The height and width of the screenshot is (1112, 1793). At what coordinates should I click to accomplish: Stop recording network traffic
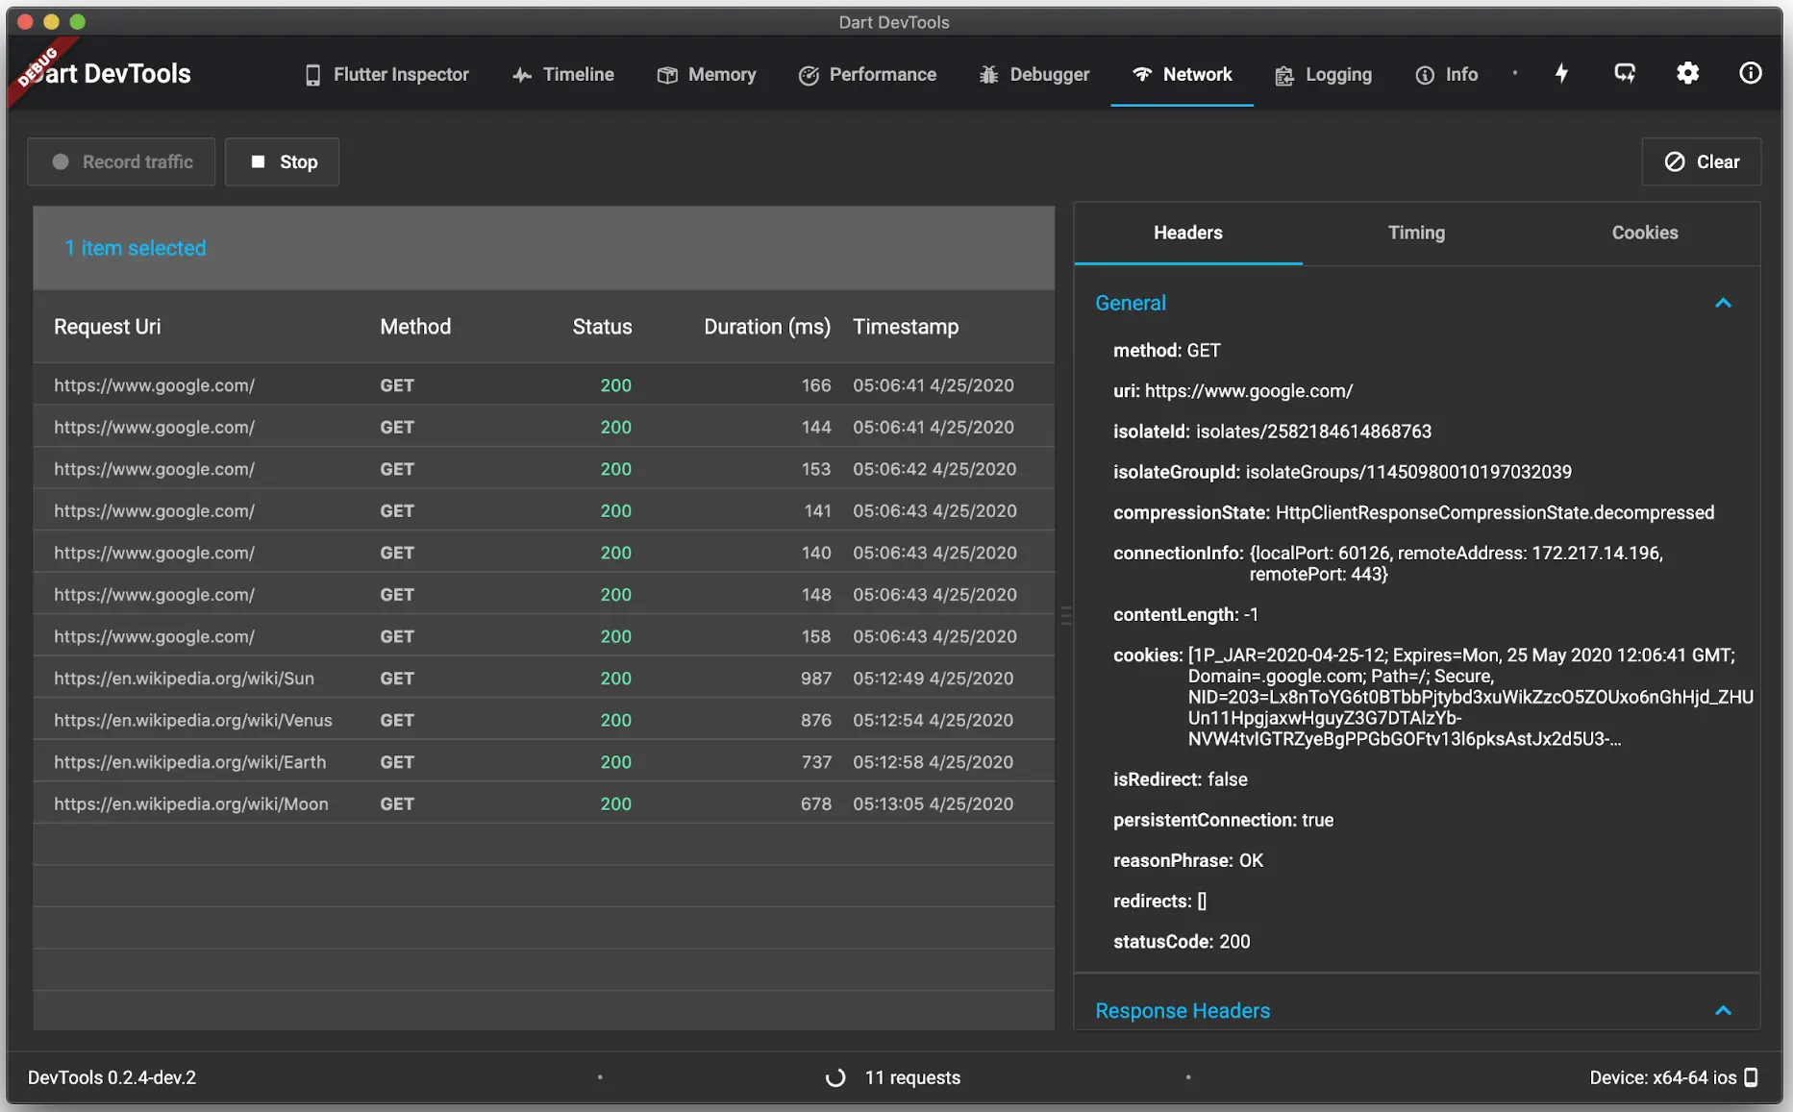pyautogui.click(x=283, y=162)
